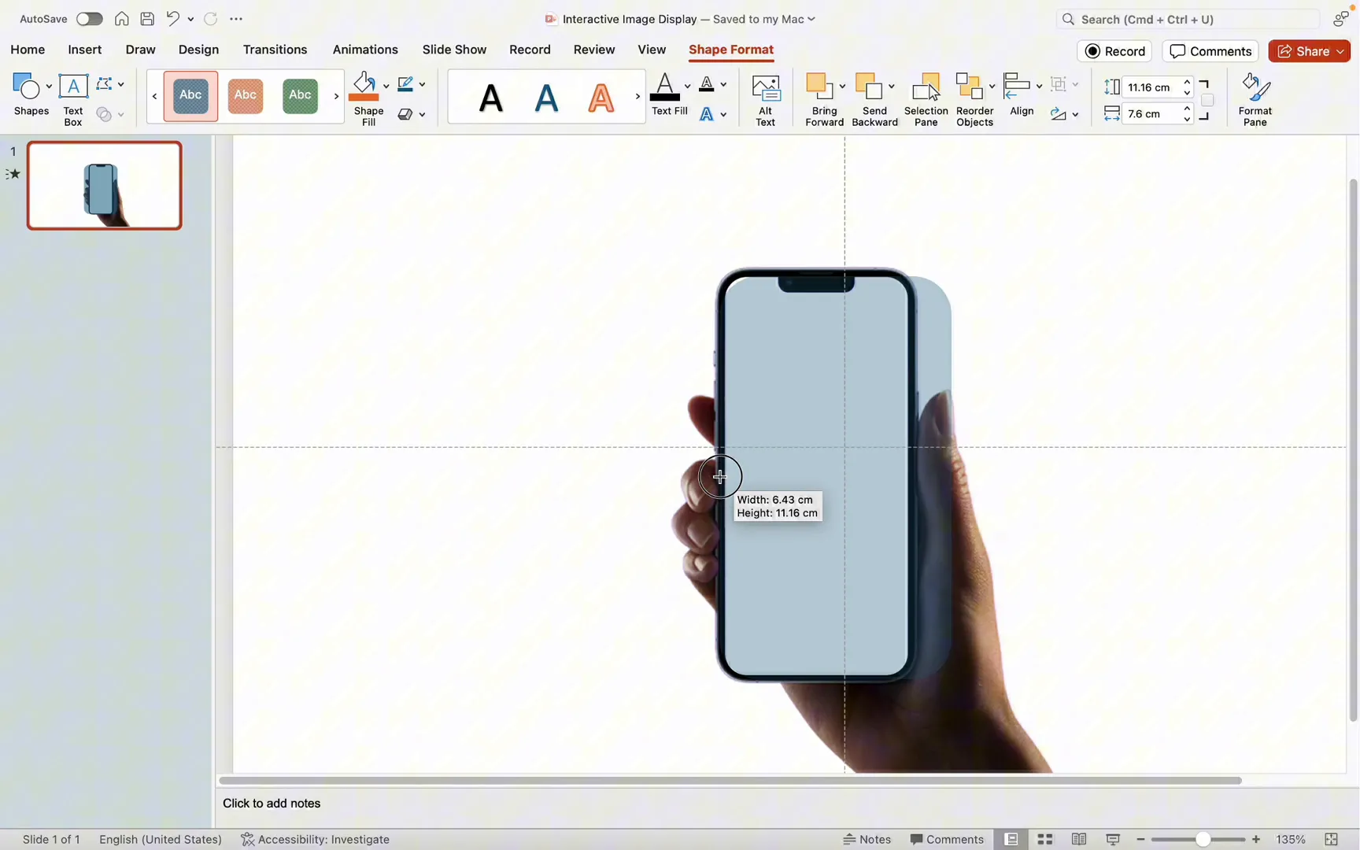
Task: Insert a Text Box
Action: click(73, 99)
